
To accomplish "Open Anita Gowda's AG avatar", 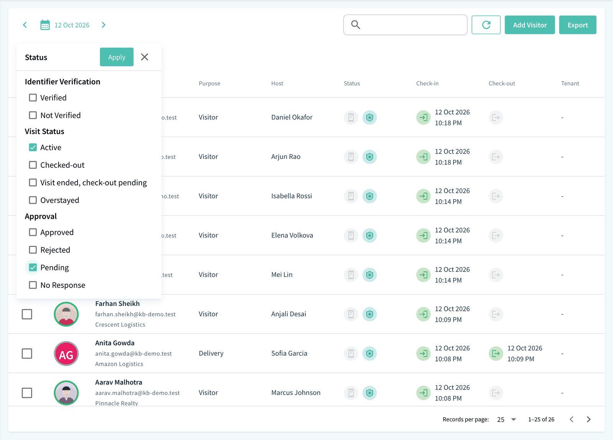I will [66, 353].
